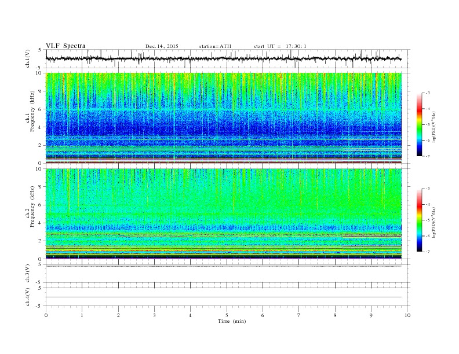The height and width of the screenshot is (354, 459).
Task: Click the ch.2 PSD color scale bar
Action: tap(419, 220)
